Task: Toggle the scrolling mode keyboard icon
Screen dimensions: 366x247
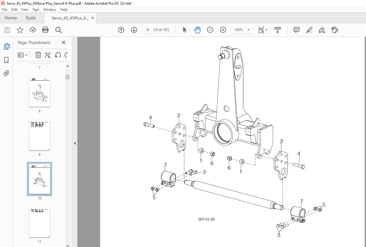Action: tap(278, 30)
